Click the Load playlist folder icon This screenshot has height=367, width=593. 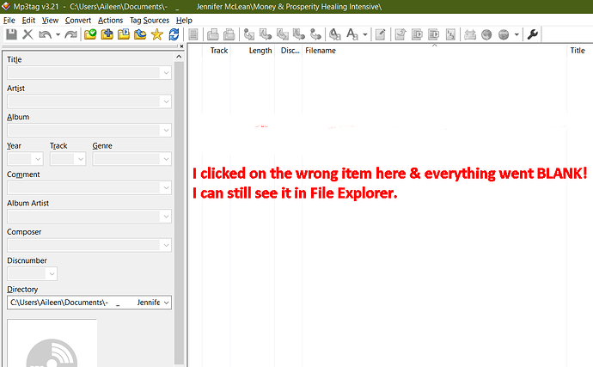click(x=124, y=34)
